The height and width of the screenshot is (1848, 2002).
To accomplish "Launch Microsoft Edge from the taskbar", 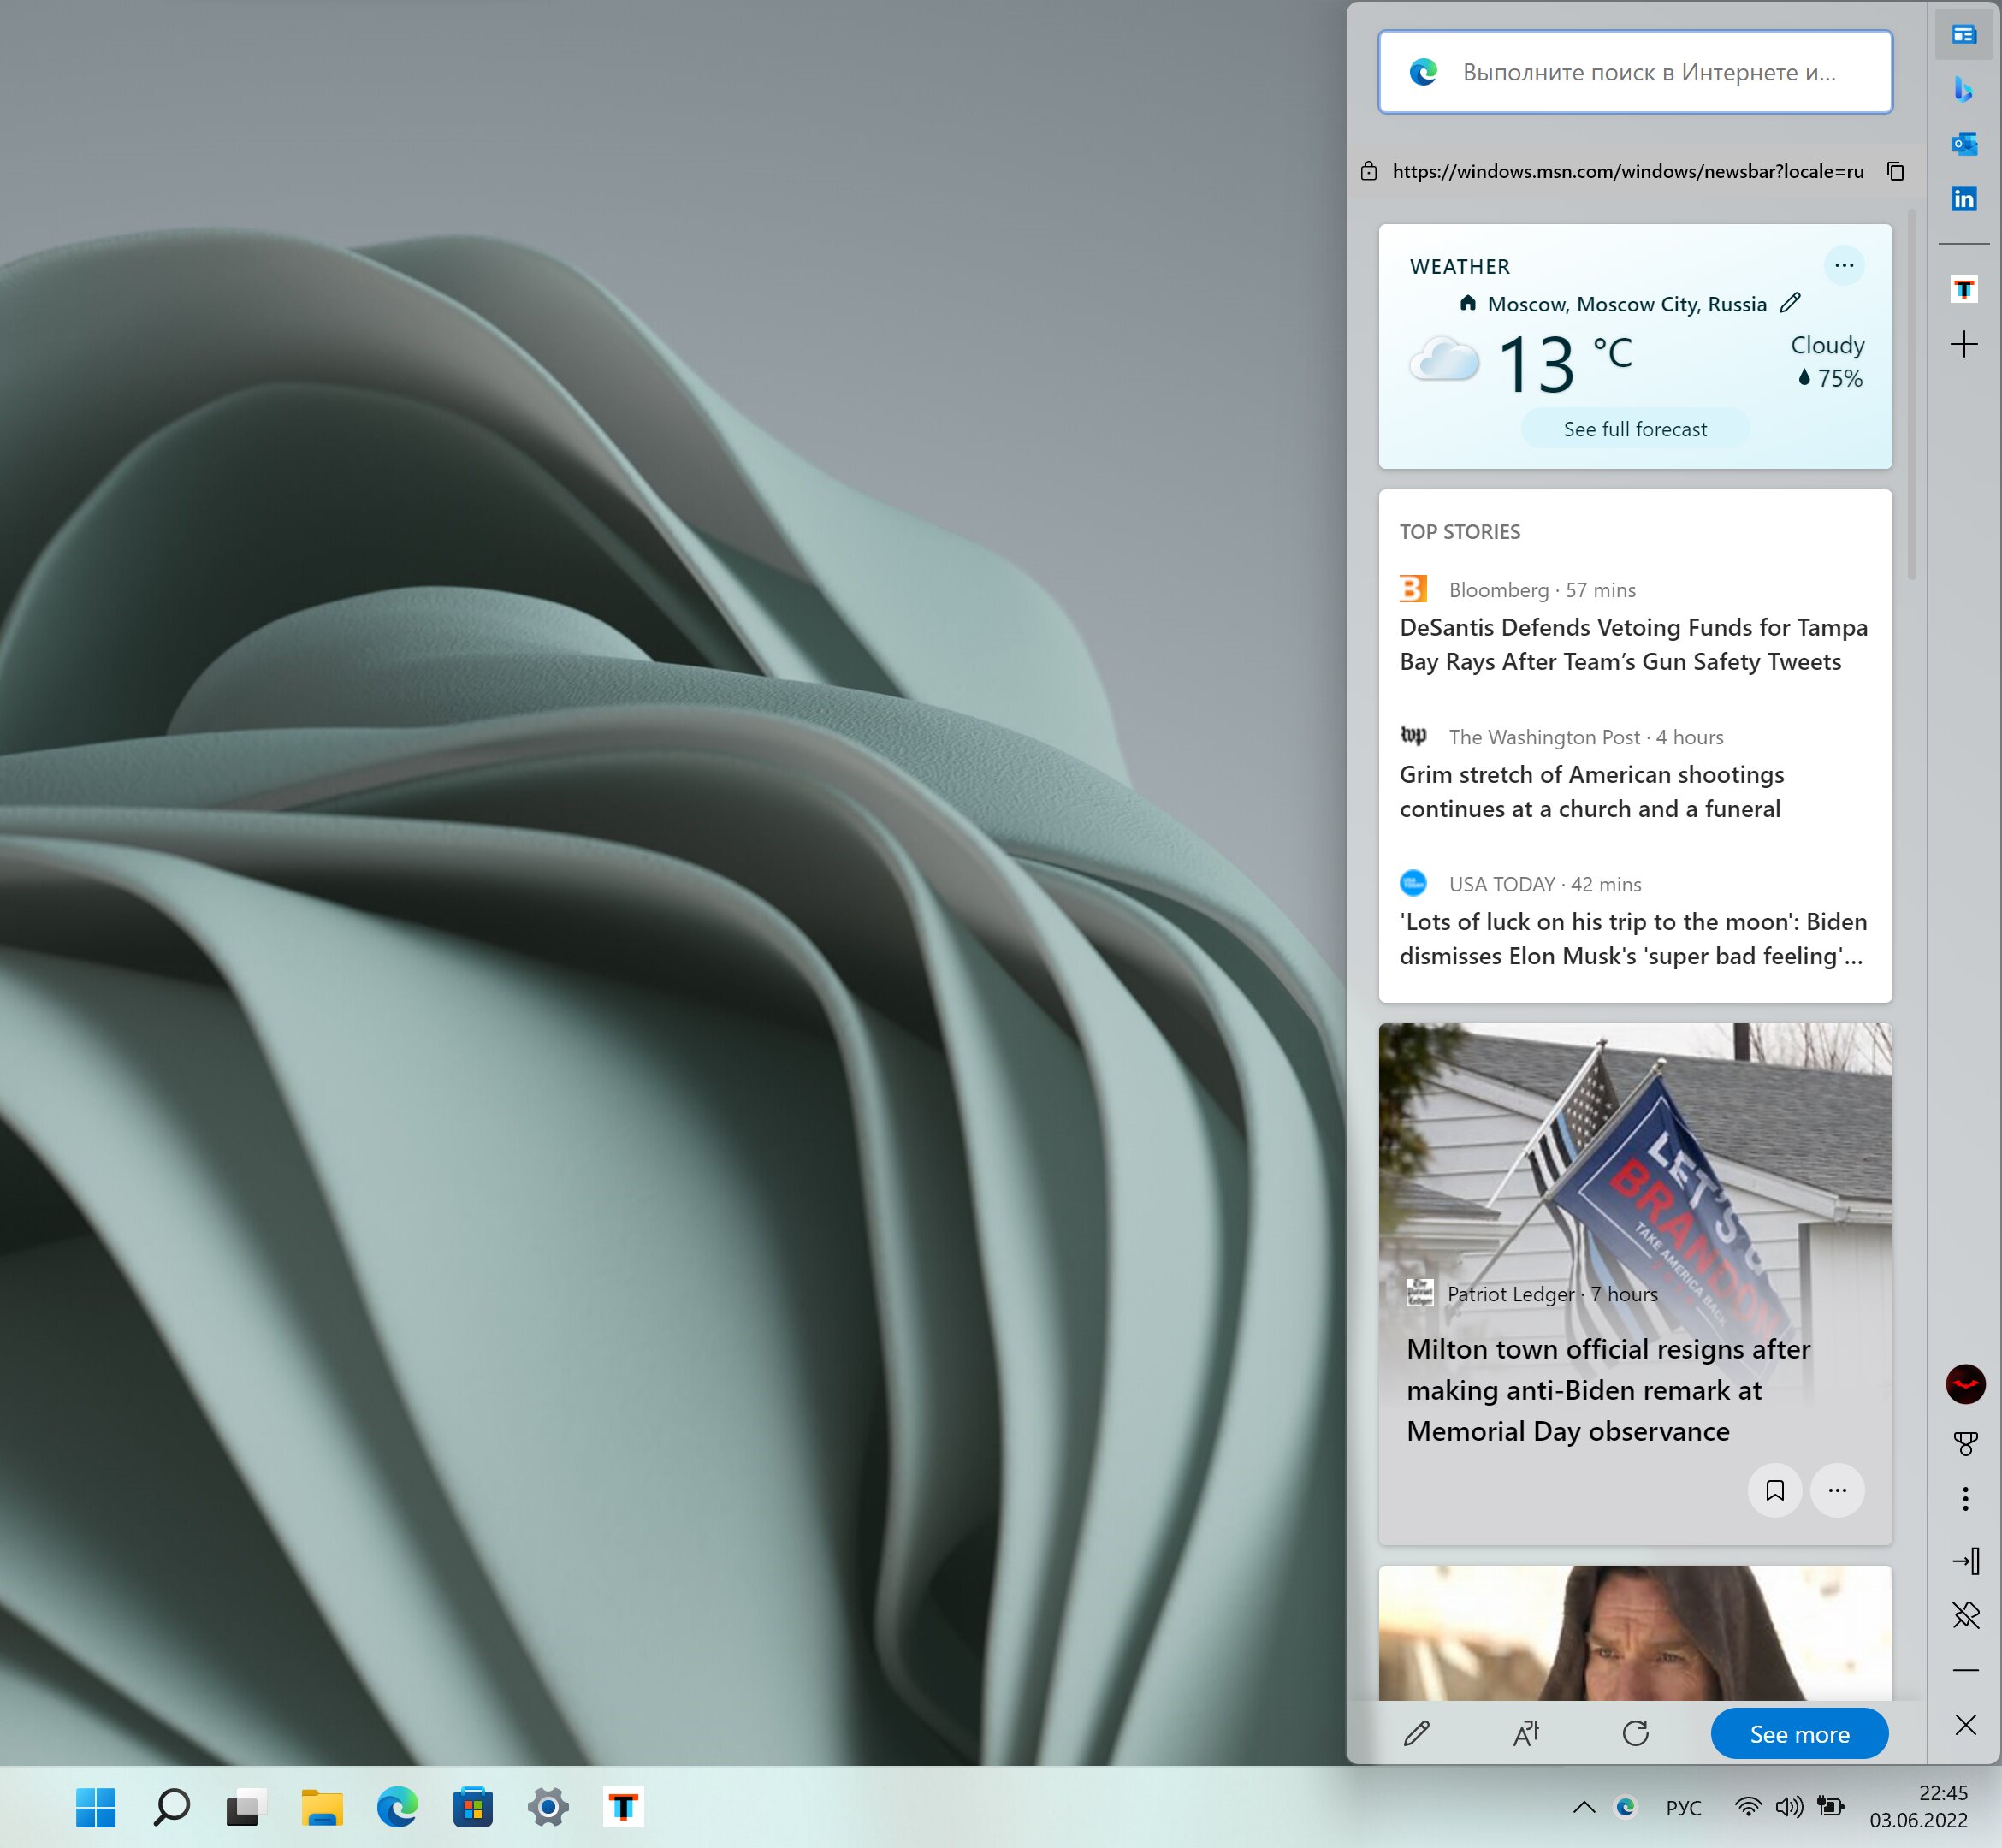I will click(397, 1807).
